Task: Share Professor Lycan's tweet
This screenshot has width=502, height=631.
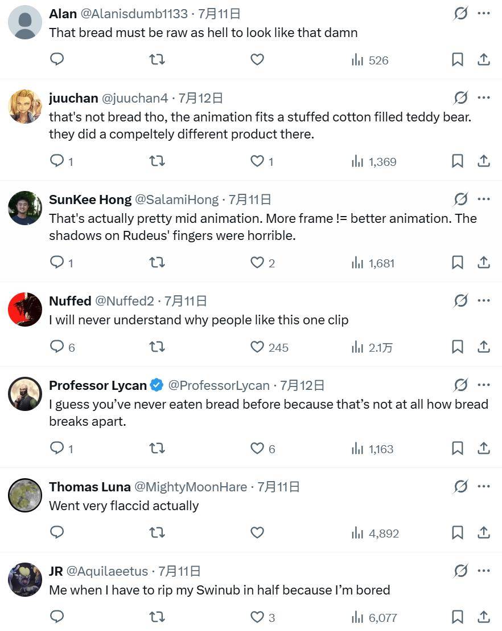Action: pyautogui.click(x=484, y=448)
